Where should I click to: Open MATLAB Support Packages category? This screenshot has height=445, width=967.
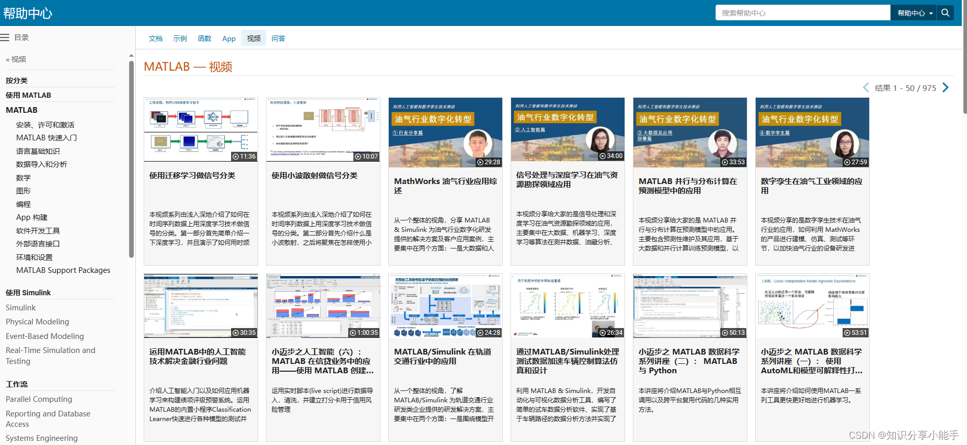[x=63, y=270]
